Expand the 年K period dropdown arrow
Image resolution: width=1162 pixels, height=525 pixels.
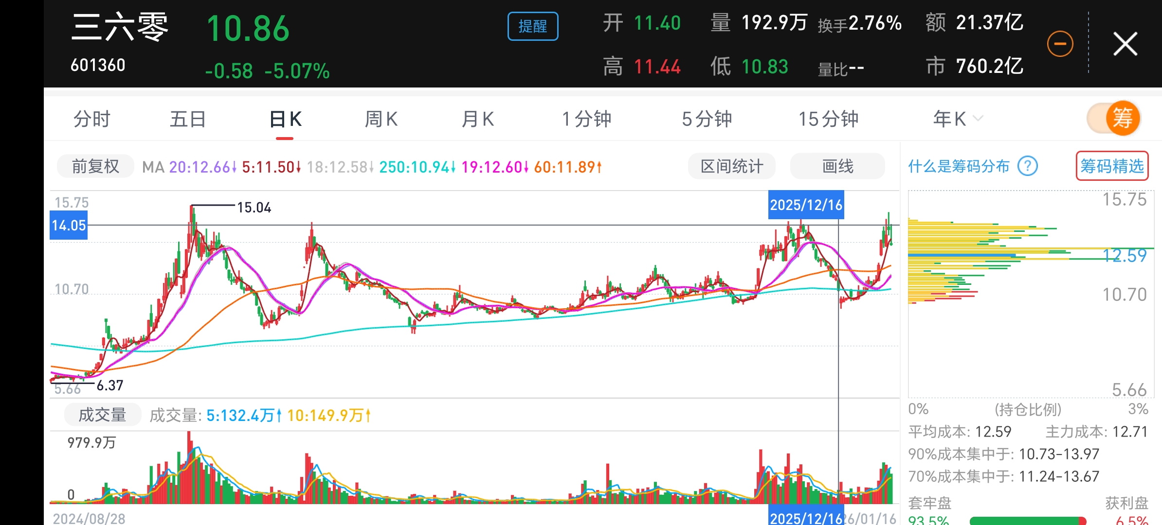978,119
